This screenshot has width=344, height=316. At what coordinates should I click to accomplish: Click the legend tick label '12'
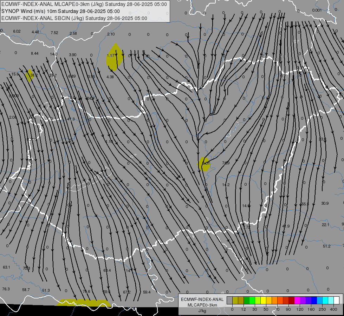point(244,309)
